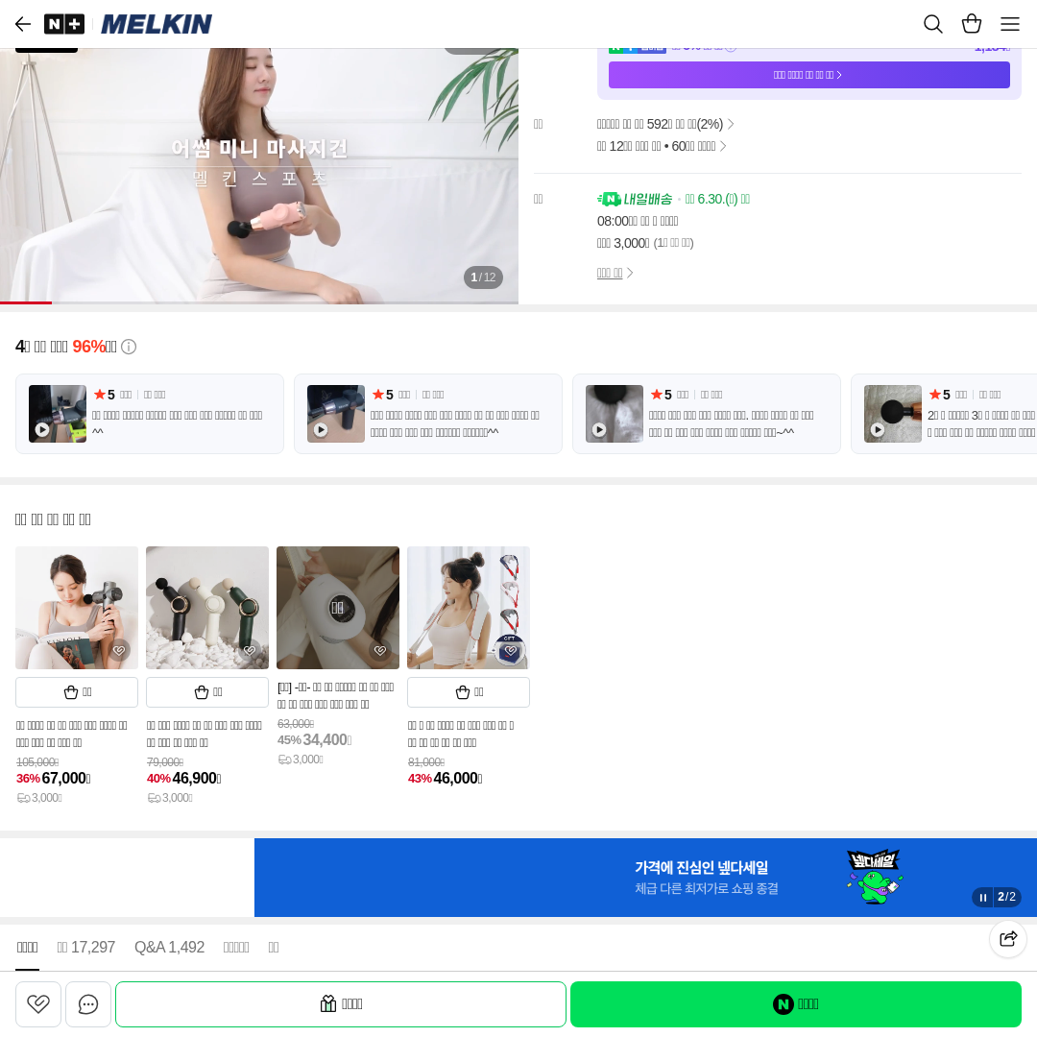Click the purple membership banner button
The width and height of the screenshot is (1037, 1037).
808,75
